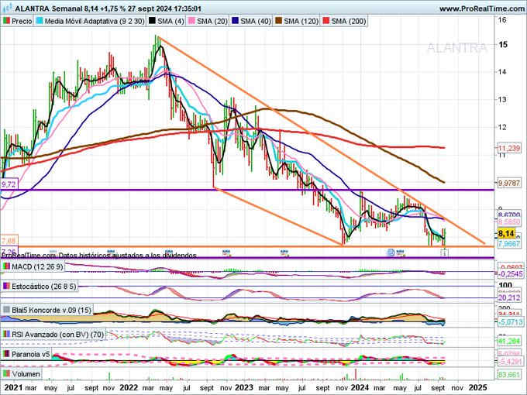The height and width of the screenshot is (395, 527).
Task: Click the Precio red-green color icon
Action: tap(6, 21)
